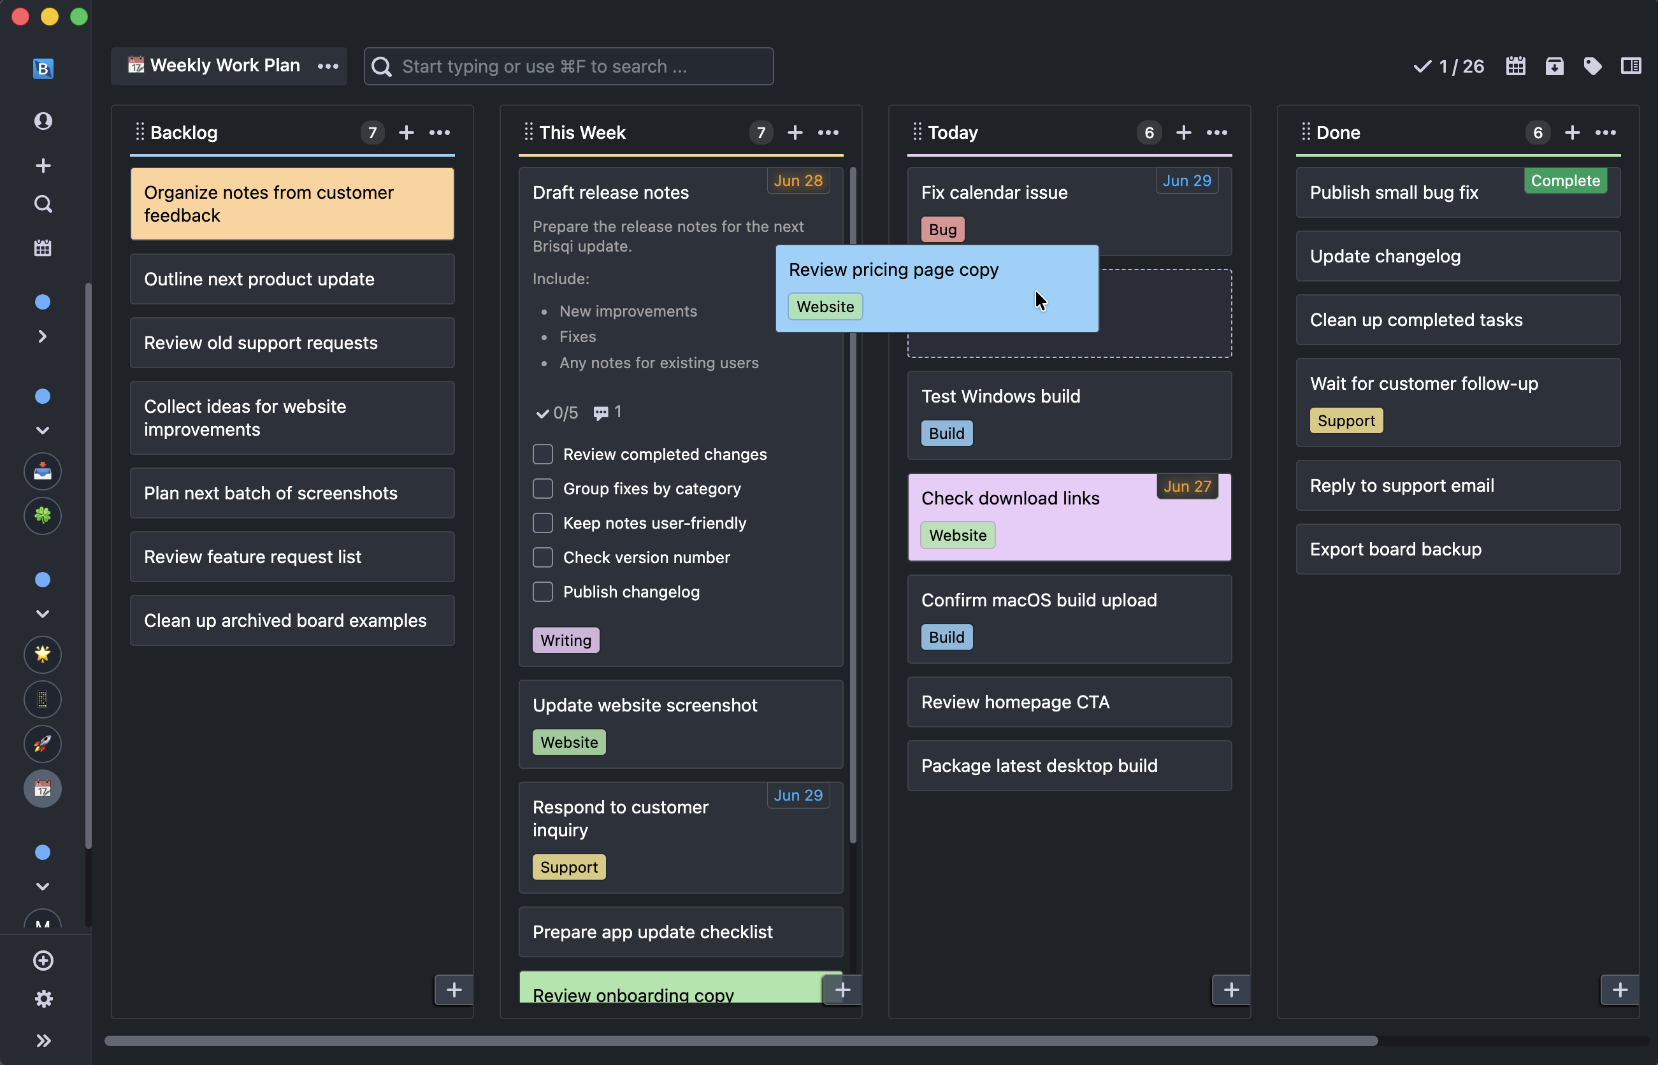Open the rocket board icon in sidebar
The height and width of the screenshot is (1065, 1658).
pos(43,744)
